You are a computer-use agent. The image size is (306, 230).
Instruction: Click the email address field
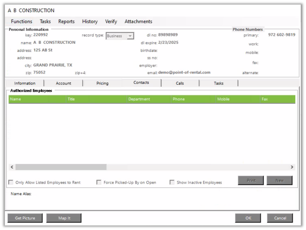tap(184, 73)
